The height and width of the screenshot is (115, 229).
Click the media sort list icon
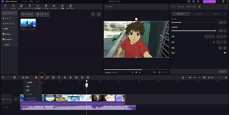(99, 14)
